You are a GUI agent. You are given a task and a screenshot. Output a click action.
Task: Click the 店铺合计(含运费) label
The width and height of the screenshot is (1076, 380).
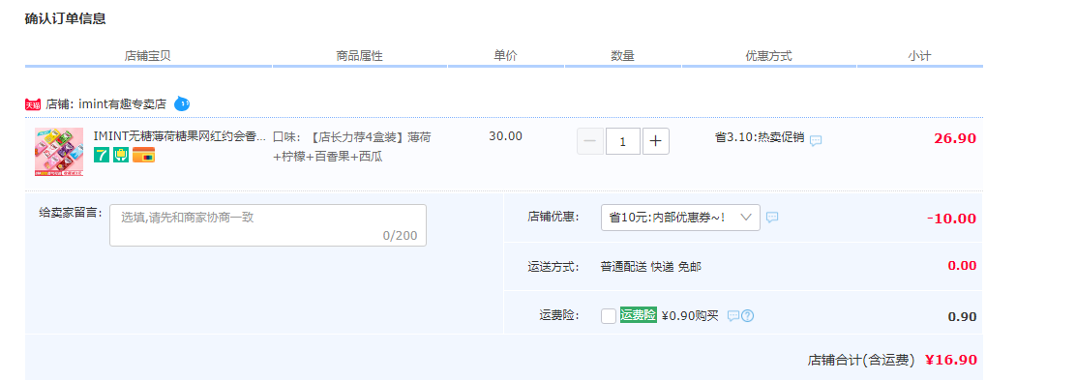pyautogui.click(x=860, y=360)
